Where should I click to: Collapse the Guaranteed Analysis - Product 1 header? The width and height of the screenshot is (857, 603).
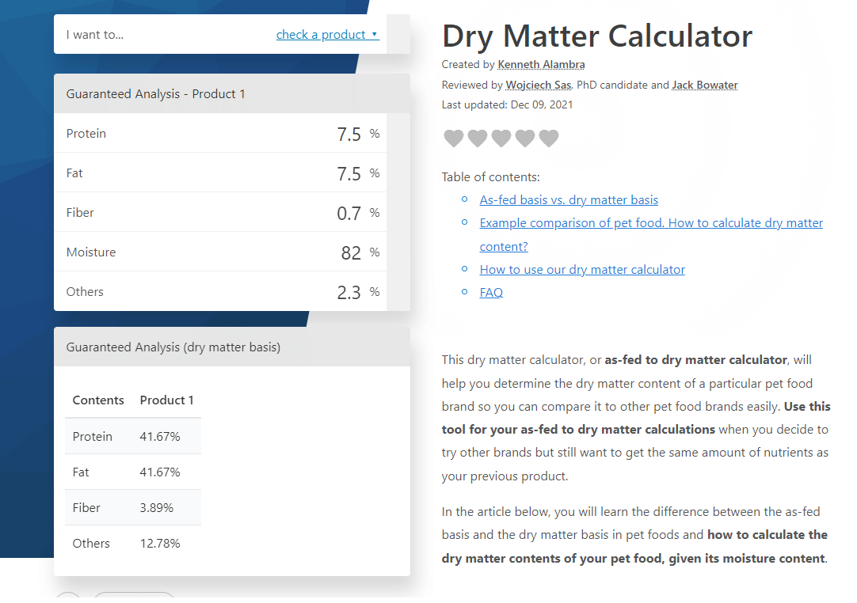point(231,94)
